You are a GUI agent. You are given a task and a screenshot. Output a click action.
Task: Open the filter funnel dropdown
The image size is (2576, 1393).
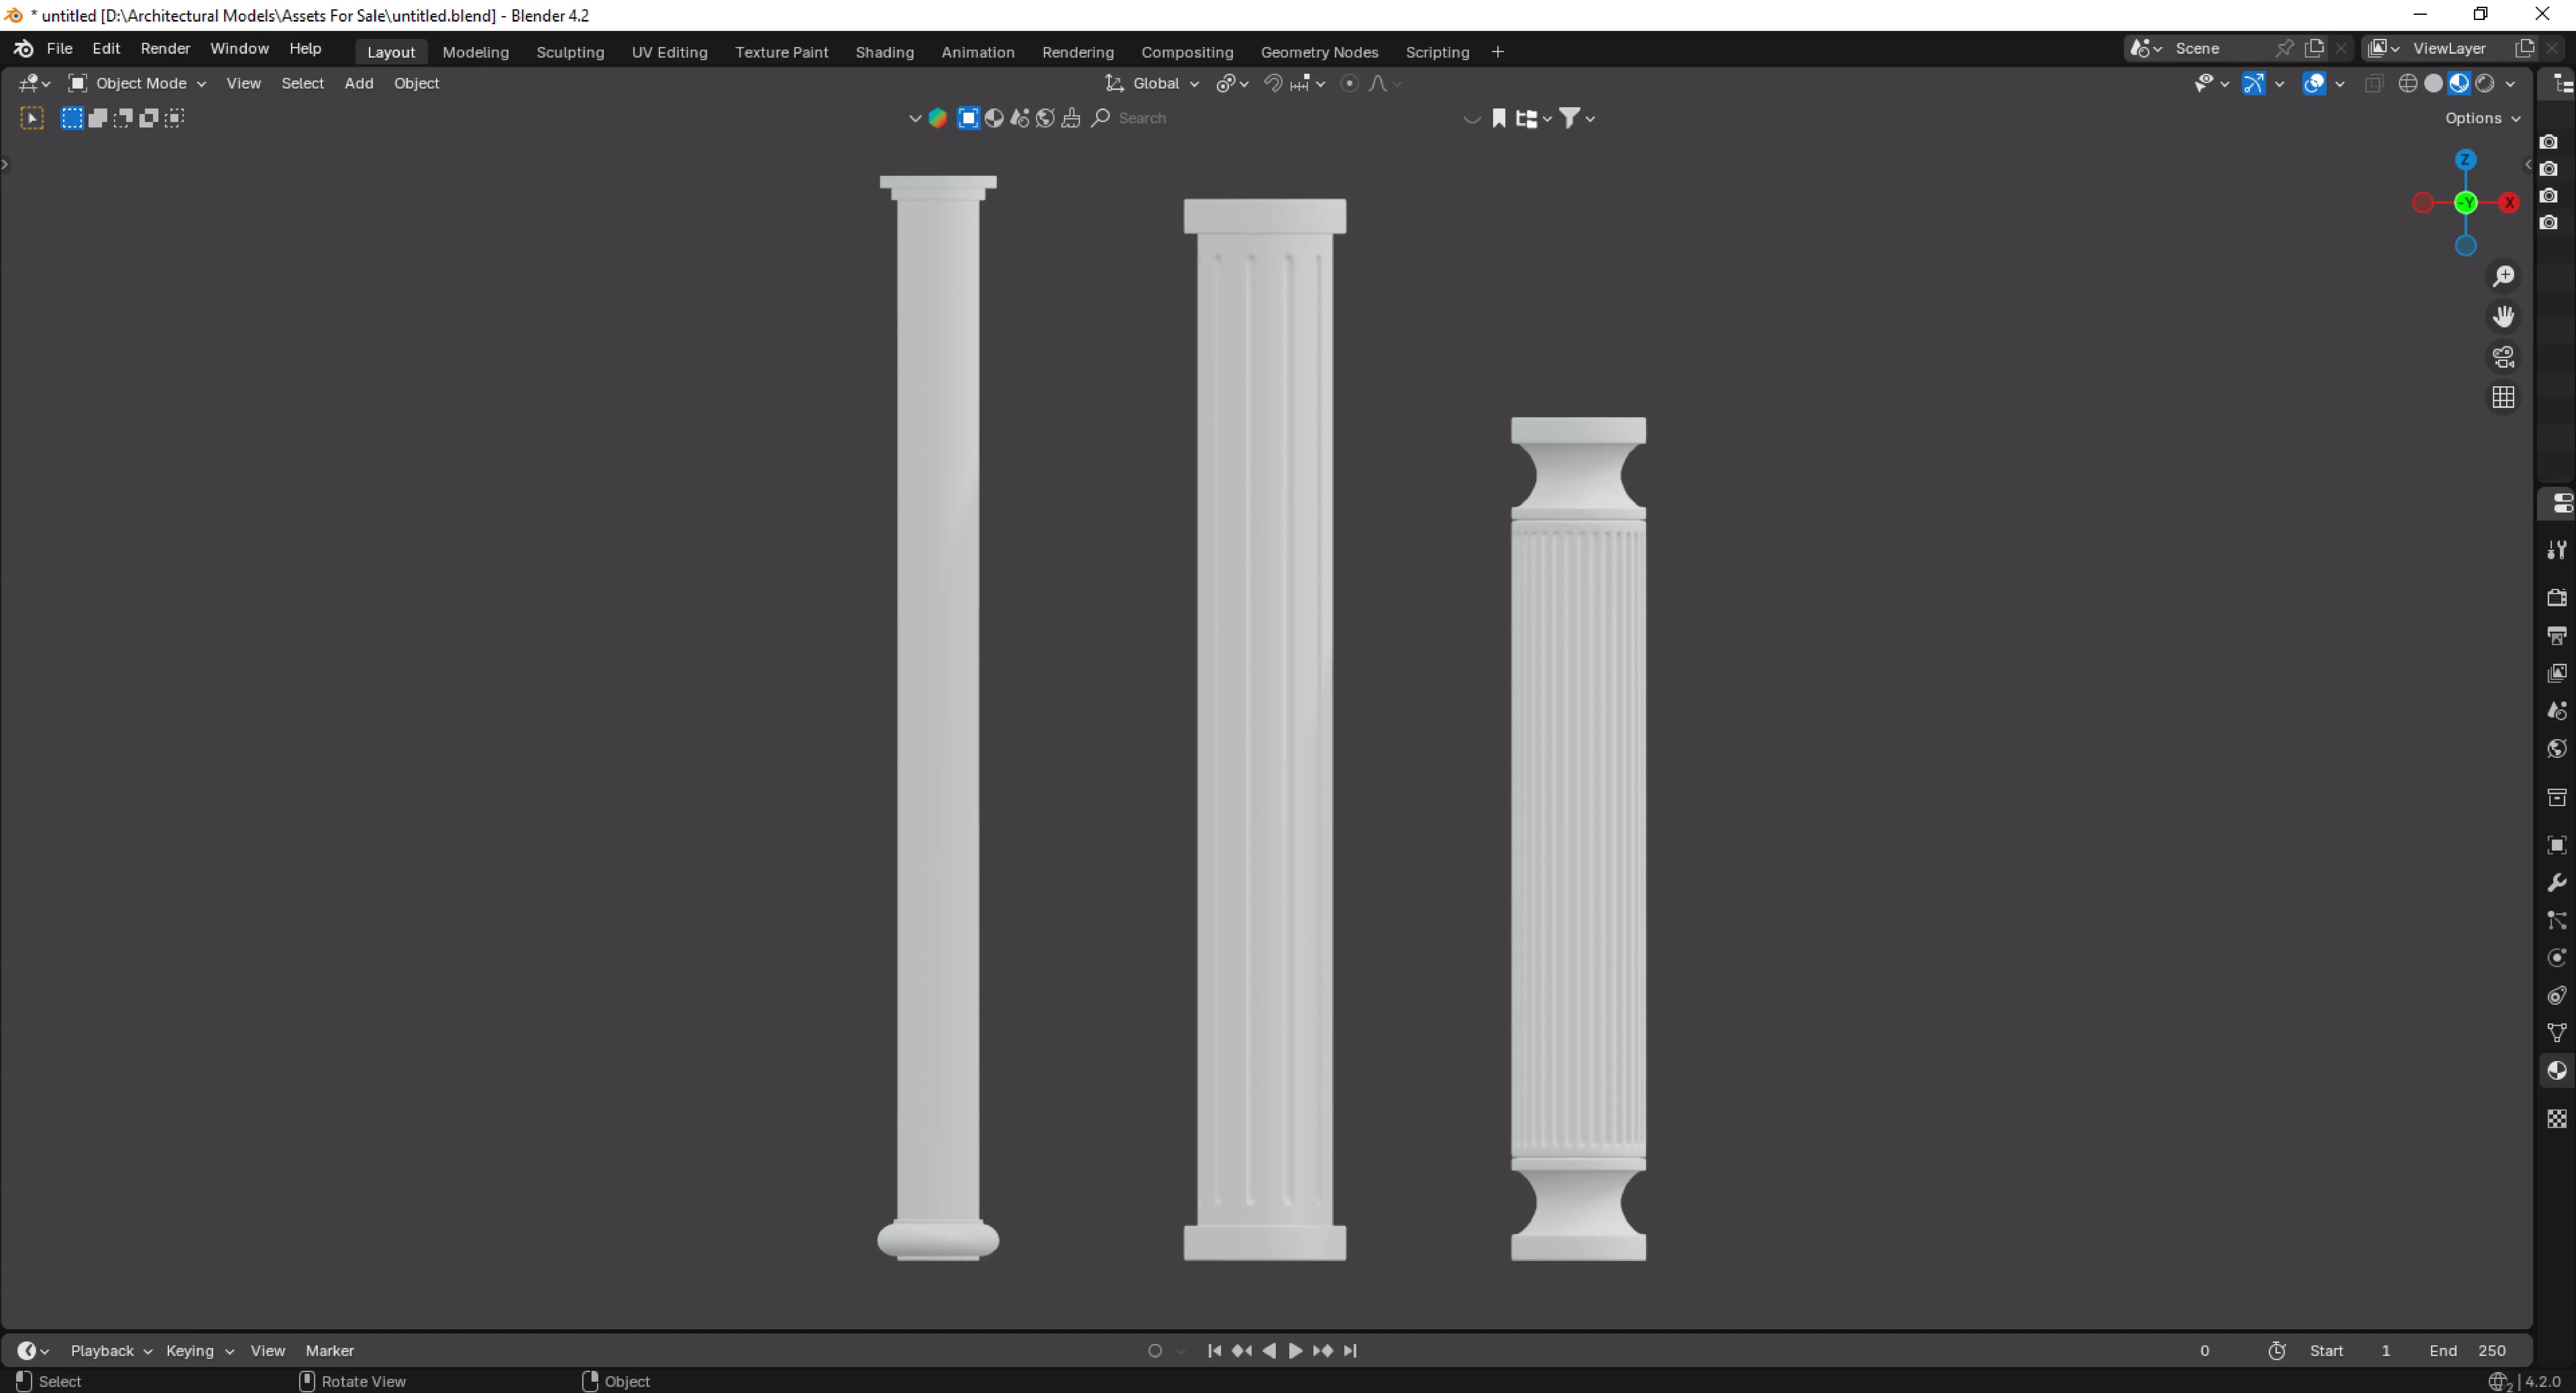click(1577, 118)
